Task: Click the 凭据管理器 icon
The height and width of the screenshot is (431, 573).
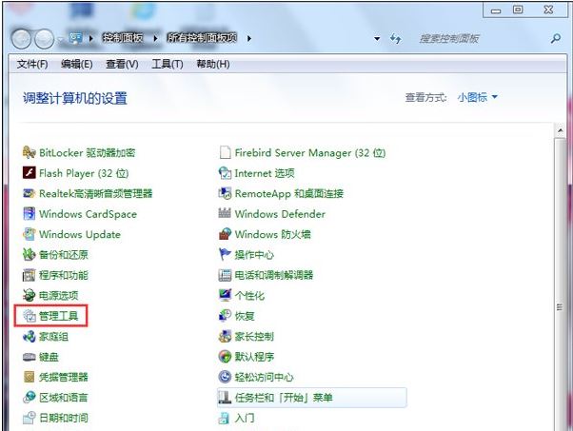Action: [x=29, y=377]
